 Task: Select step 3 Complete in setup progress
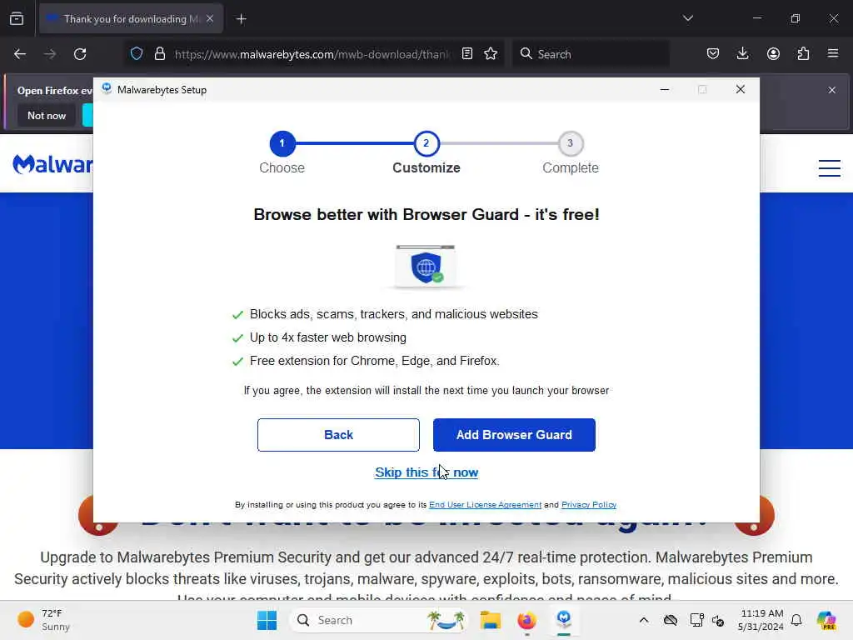pos(570,143)
